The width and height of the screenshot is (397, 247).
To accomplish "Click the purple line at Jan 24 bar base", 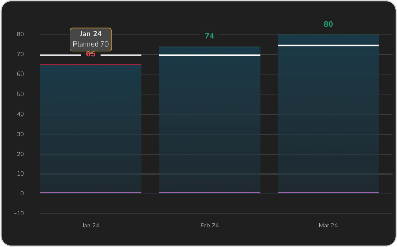I will (90, 192).
